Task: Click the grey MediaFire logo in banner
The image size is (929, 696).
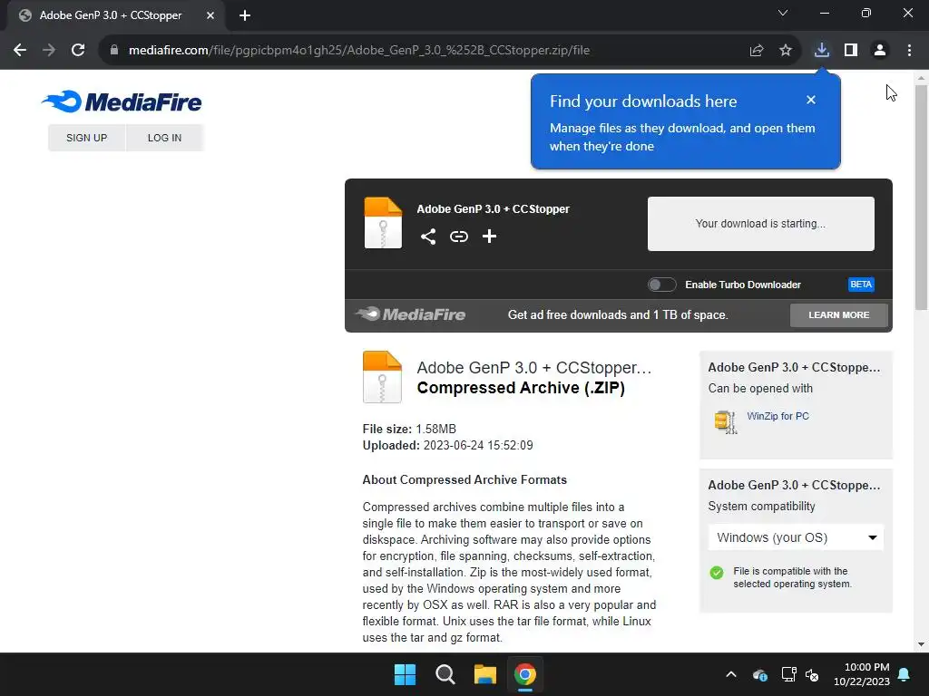Action: [x=411, y=314]
